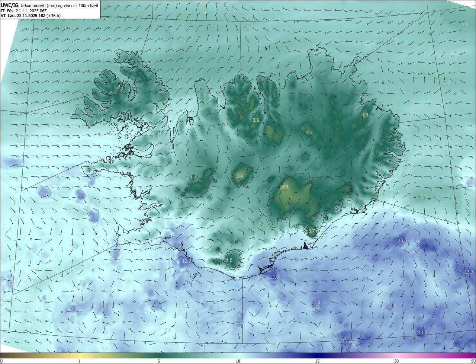
Task: Click the 12.4 value label over the sea
Action: click(391, 306)
